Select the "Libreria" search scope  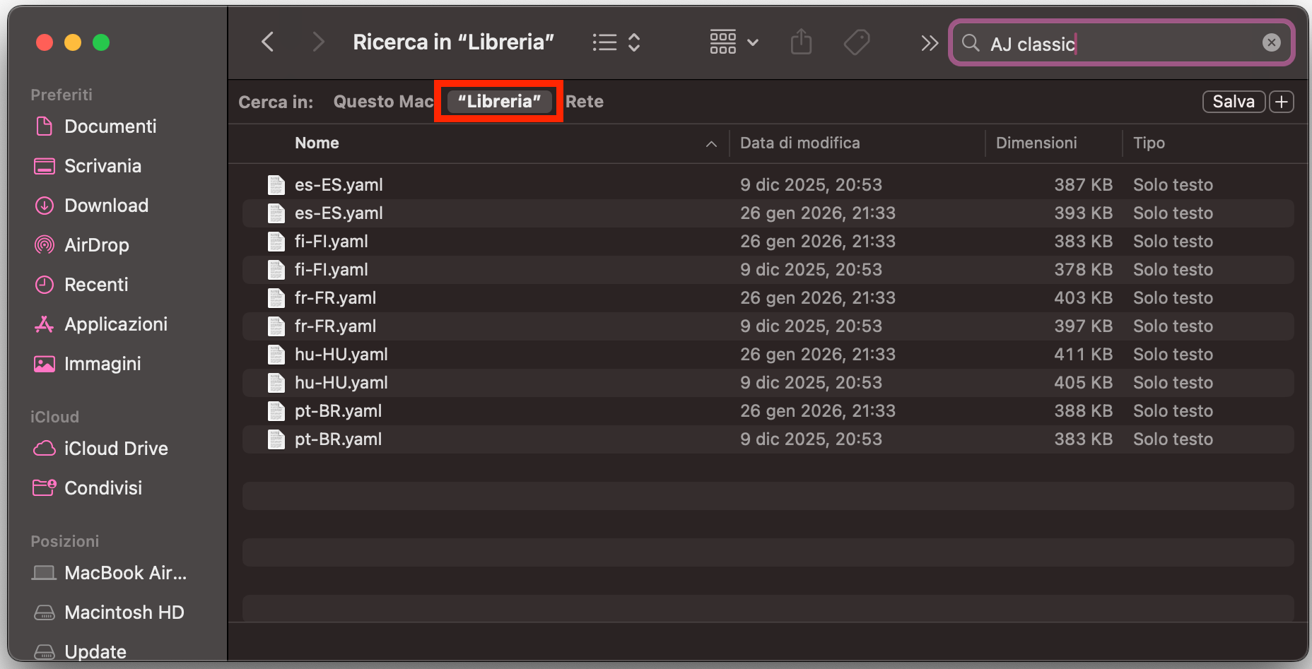(499, 102)
